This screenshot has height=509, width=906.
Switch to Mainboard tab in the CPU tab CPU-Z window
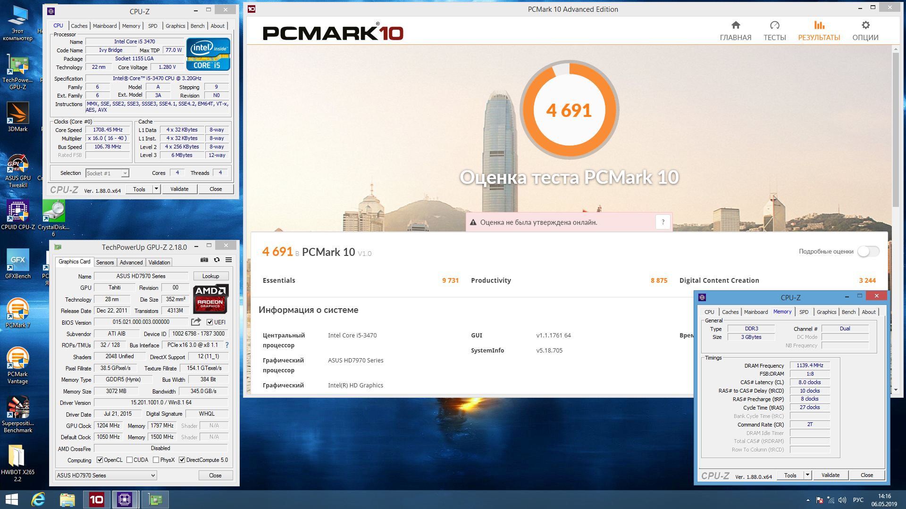105,26
